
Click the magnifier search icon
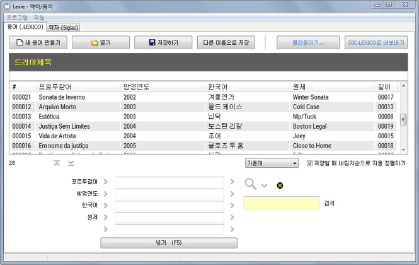coord(251,184)
